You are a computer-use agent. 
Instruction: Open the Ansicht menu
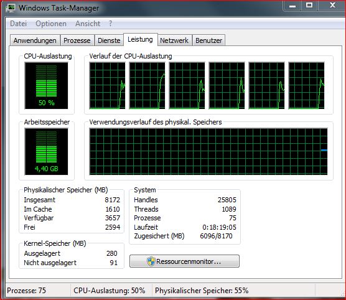(88, 24)
